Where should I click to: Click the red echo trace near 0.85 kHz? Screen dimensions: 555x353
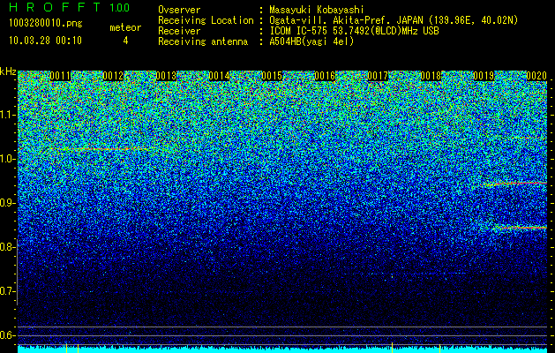[x=521, y=228]
